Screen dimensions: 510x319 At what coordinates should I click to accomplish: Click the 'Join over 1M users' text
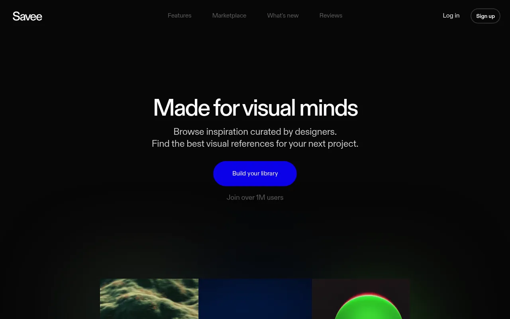tap(255, 197)
